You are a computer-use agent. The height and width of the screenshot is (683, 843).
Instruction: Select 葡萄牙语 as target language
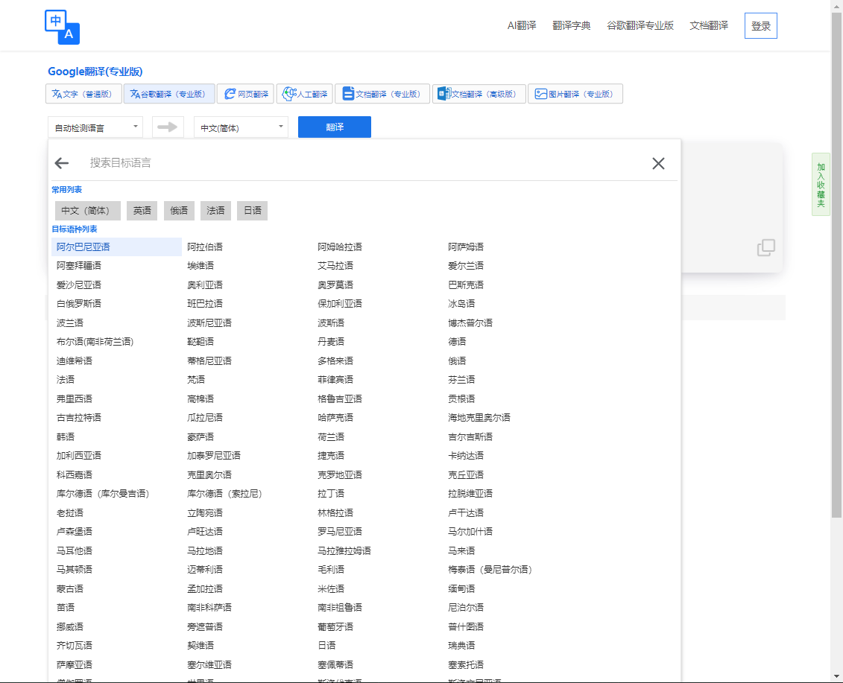335,626
